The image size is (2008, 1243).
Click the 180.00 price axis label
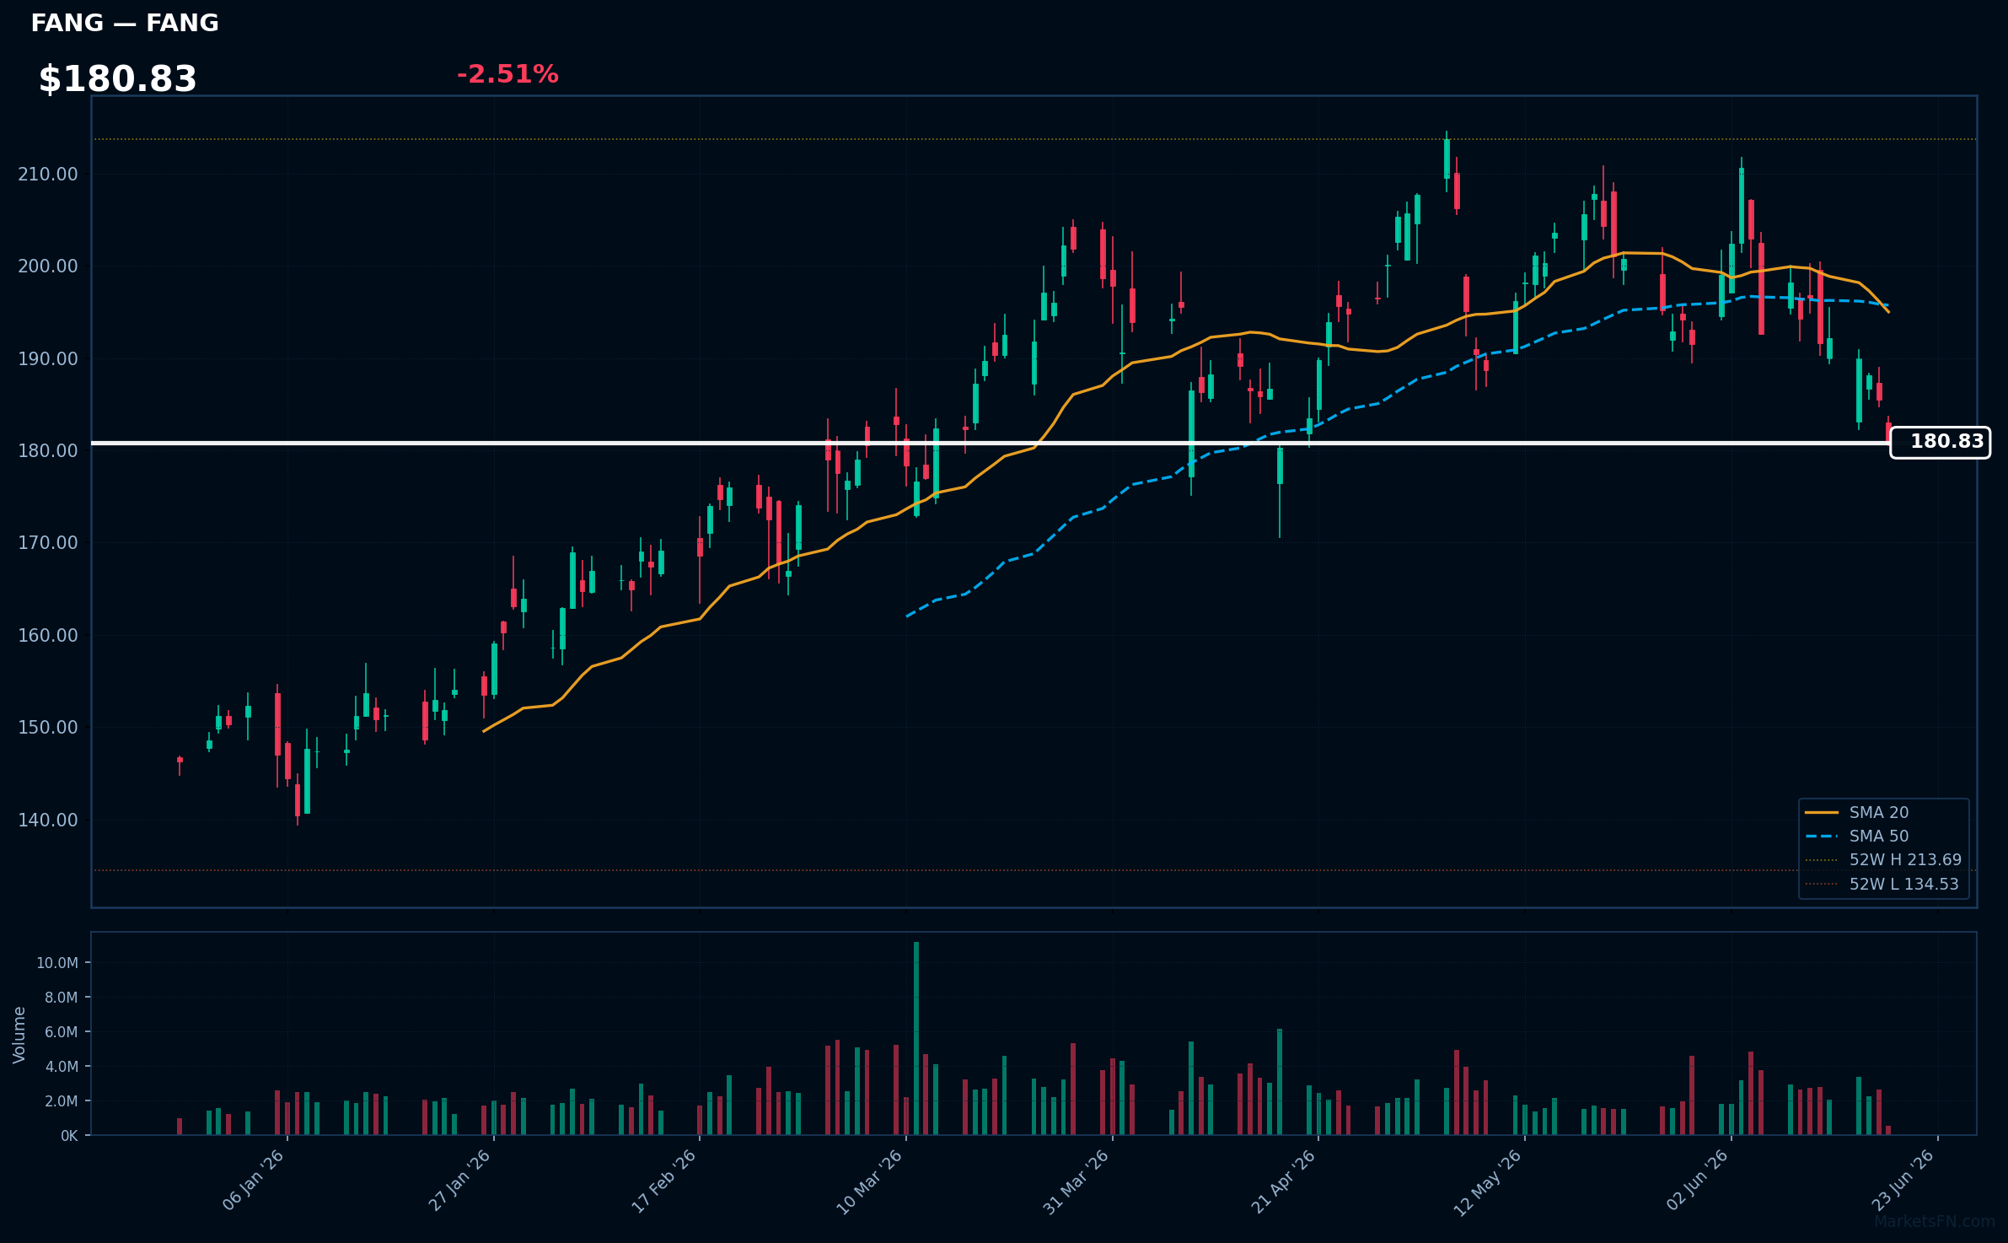pos(48,450)
